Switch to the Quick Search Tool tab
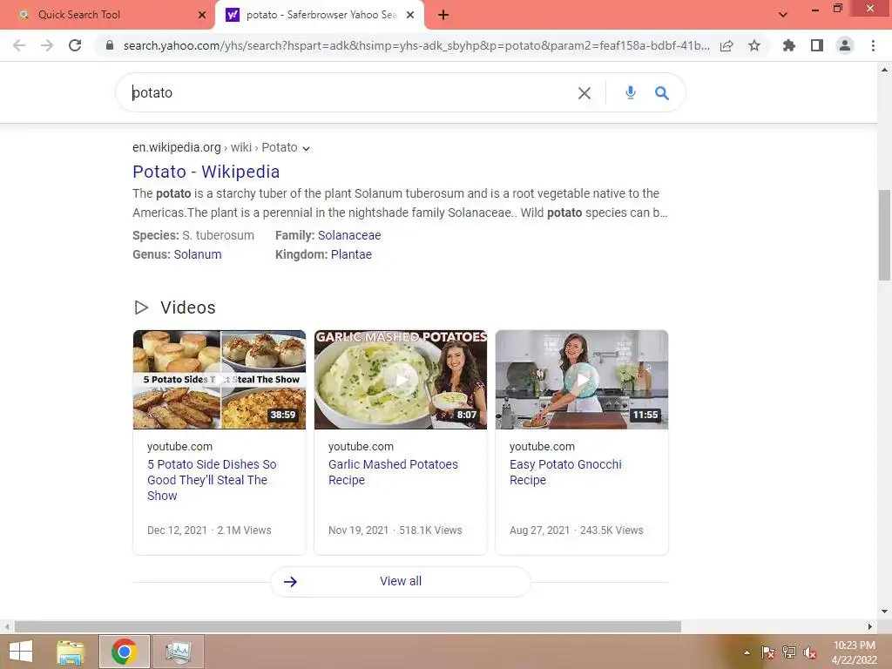The image size is (892, 669). click(107, 15)
